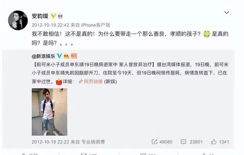Click the 2012-10-19 22:42 timestamp

point(50,25)
